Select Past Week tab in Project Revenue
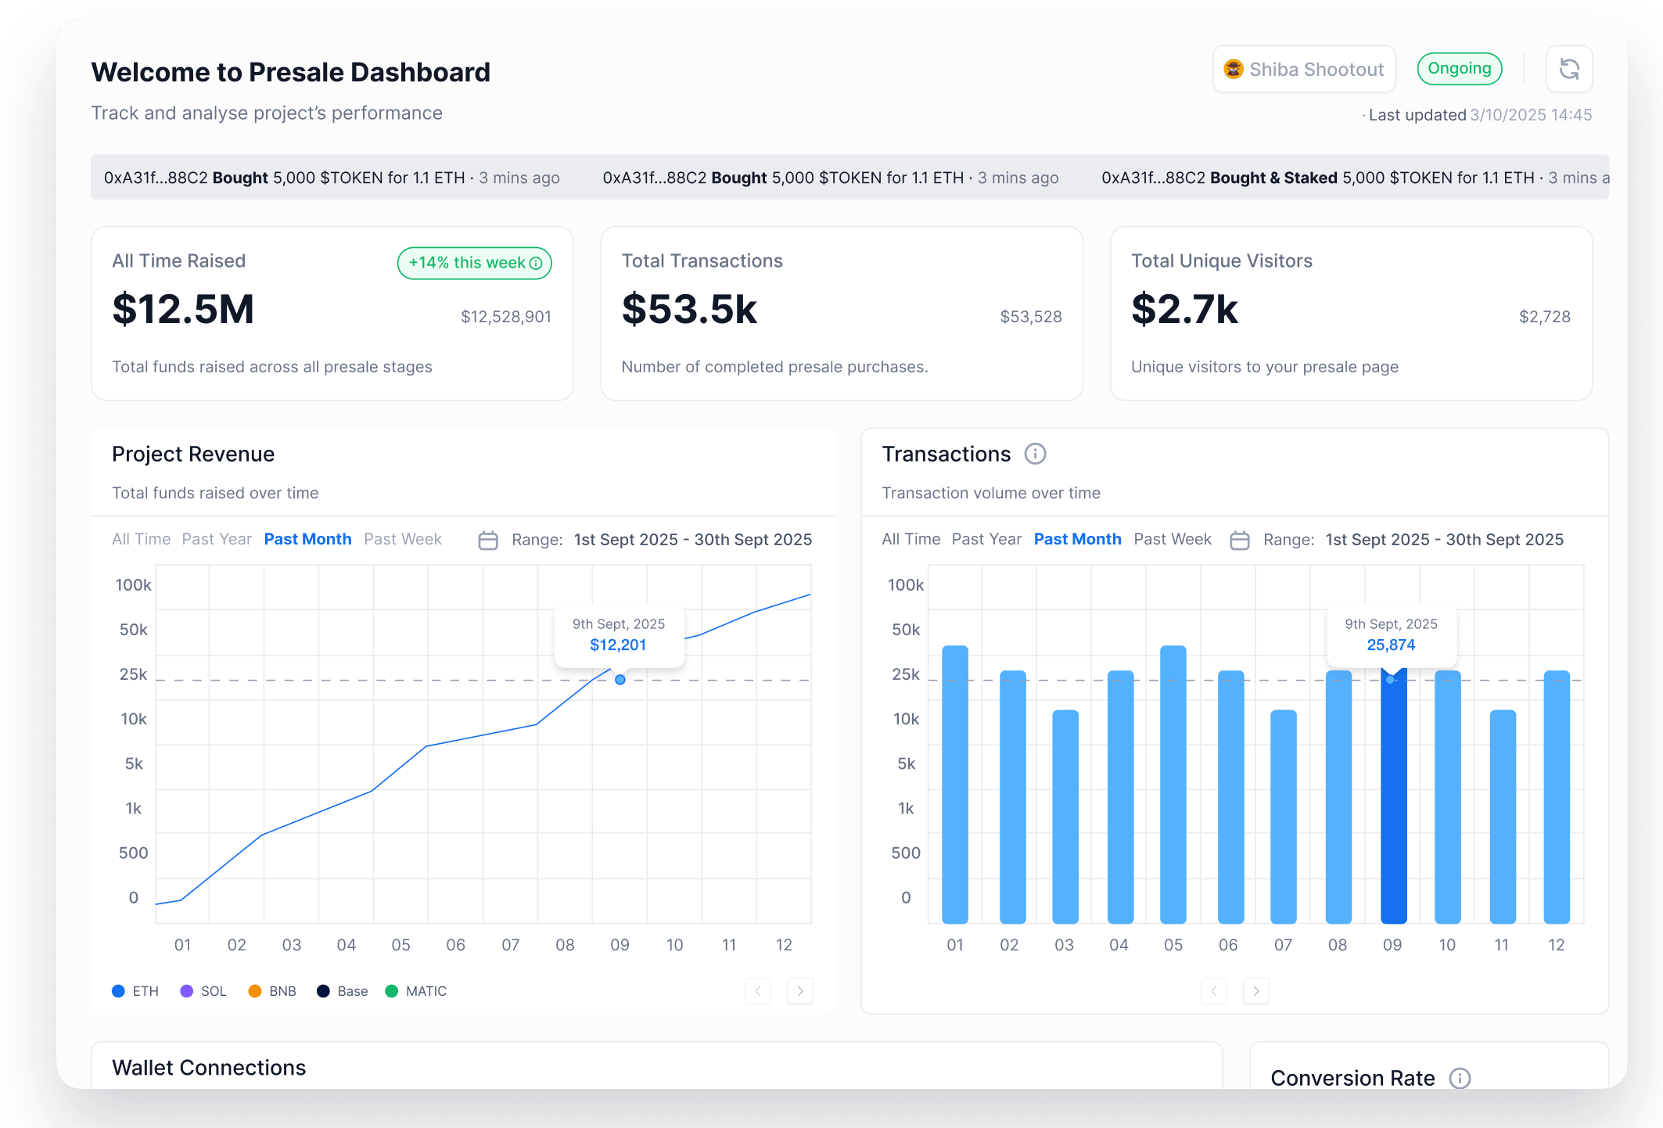Screen dimensions: 1663x1128 click(x=403, y=539)
